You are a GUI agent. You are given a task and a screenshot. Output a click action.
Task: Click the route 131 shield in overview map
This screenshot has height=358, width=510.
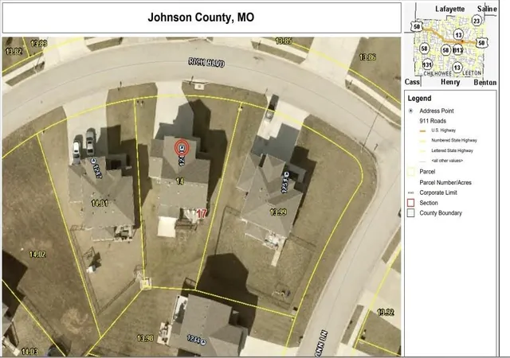427,64
